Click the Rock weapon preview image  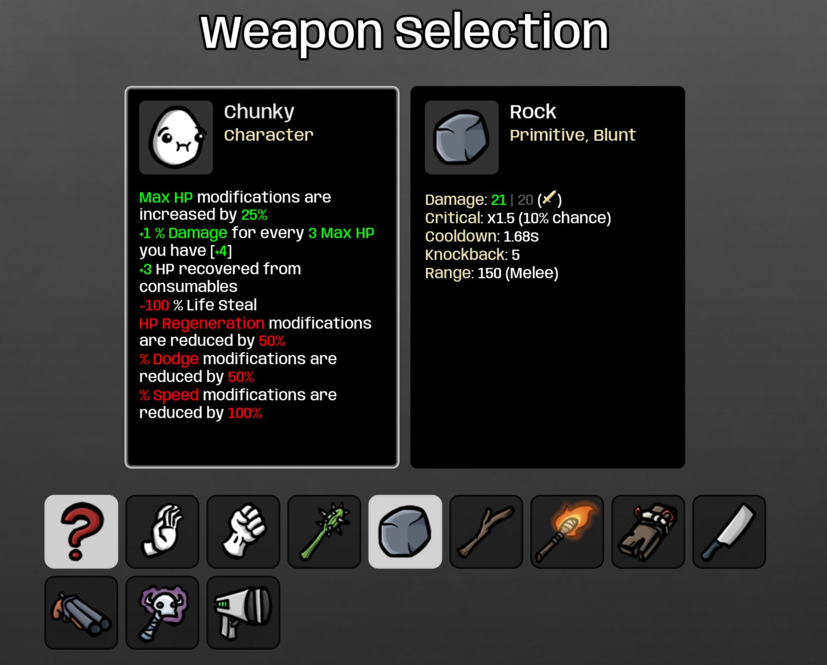tap(461, 137)
